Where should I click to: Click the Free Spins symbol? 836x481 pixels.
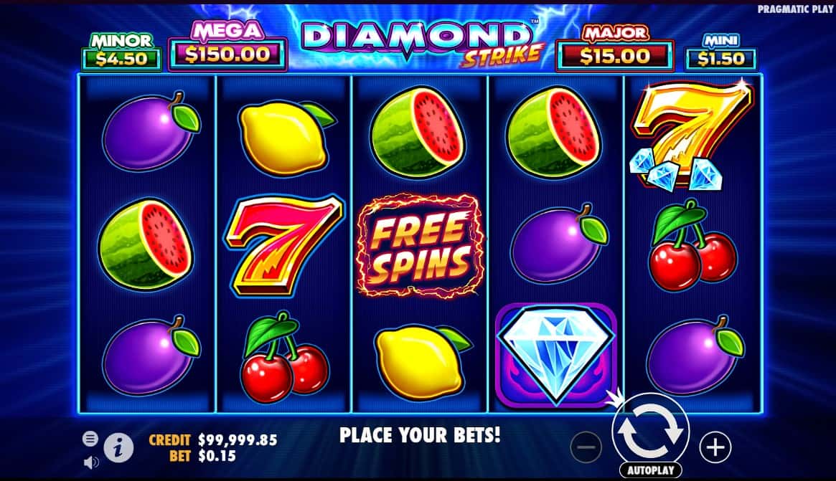pyautogui.click(x=420, y=246)
